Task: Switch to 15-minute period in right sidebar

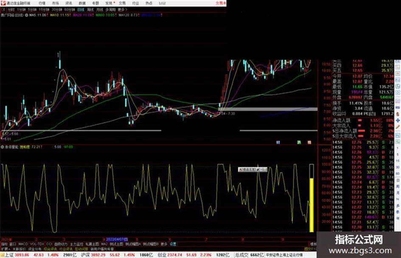Action: [398, 161]
